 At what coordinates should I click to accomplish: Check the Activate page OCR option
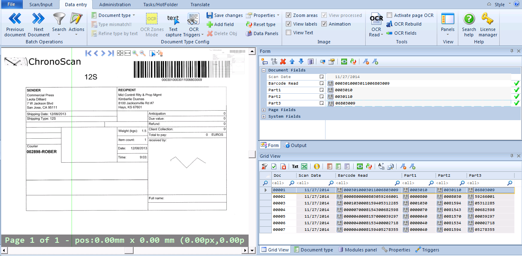tap(390, 15)
